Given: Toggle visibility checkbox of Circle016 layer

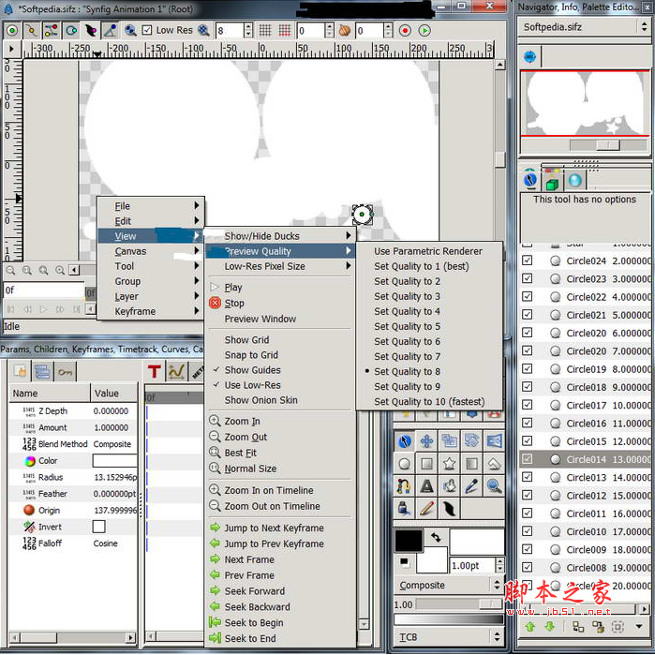Looking at the screenshot, I should coord(528,423).
